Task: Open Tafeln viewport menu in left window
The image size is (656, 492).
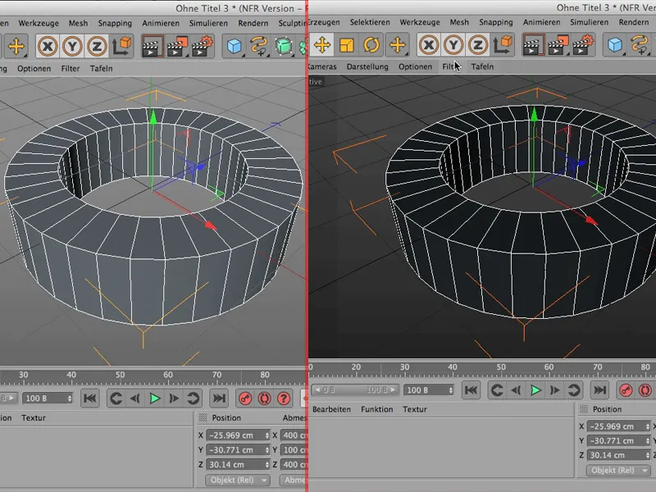Action: (101, 68)
